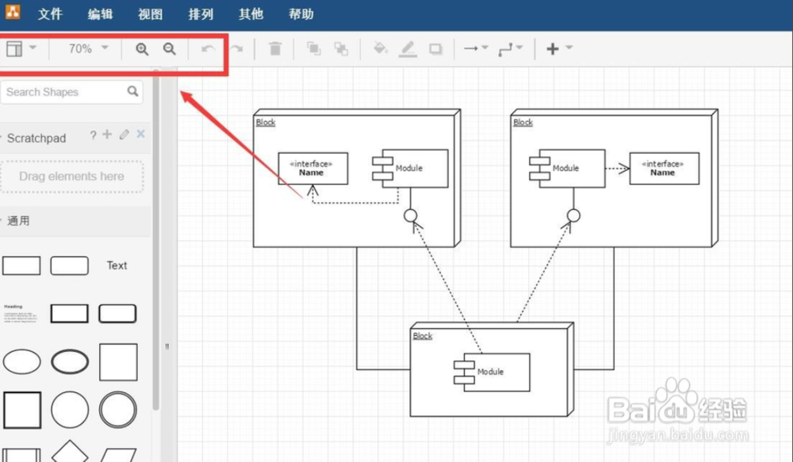
Task: Click the To Front icon
Action: [x=313, y=48]
